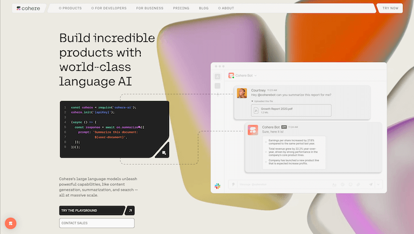Click the mention (@) icon in message box
This screenshot has height=234, width=414.
click(343, 185)
